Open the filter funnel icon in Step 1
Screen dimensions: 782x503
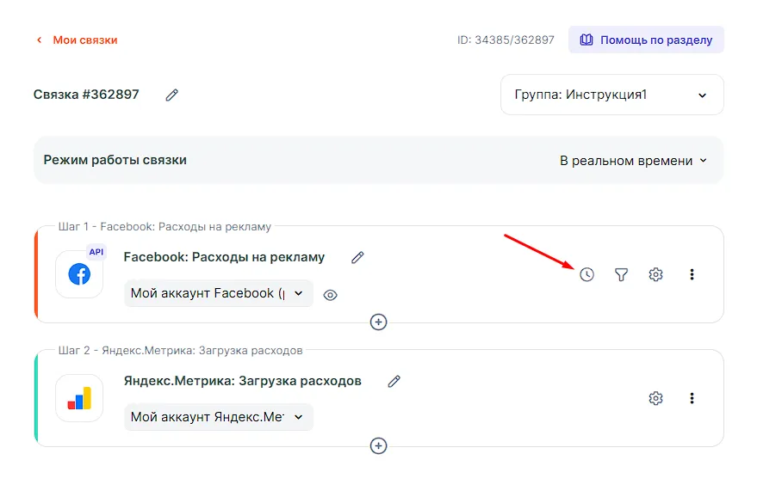(x=621, y=274)
